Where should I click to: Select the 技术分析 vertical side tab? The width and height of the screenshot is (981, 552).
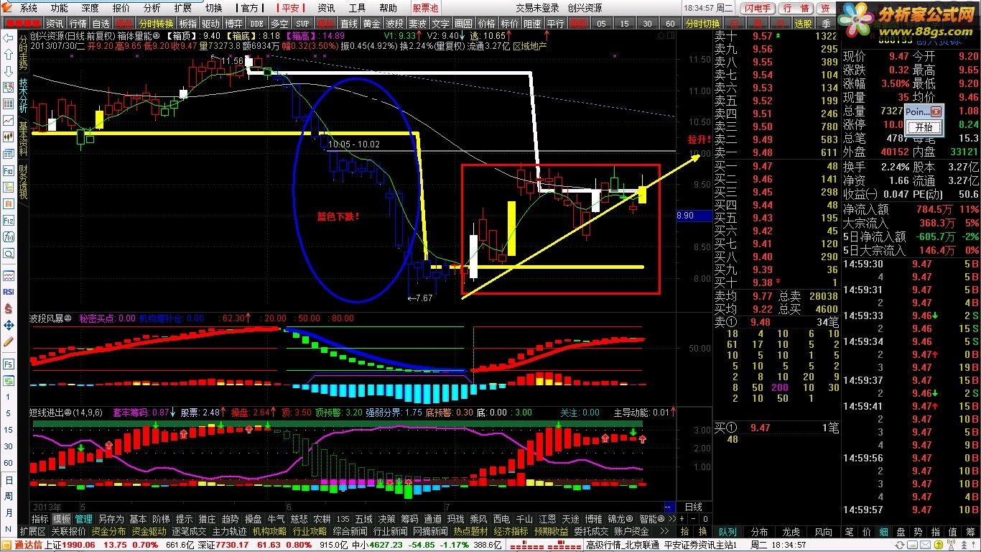coord(23,96)
